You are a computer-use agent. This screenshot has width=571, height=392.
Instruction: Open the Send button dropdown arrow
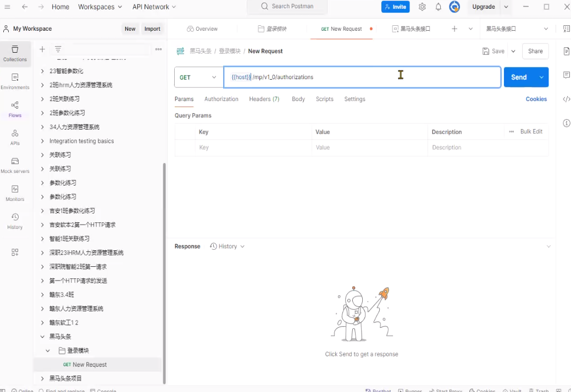(541, 77)
